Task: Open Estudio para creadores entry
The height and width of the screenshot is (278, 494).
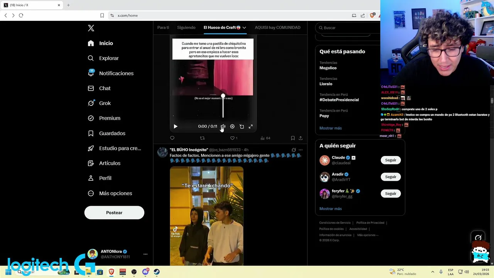Action: point(114,148)
